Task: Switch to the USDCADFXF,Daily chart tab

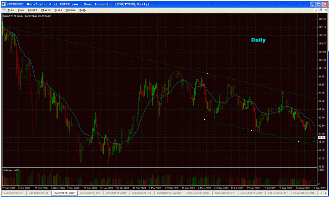Action: [252, 193]
